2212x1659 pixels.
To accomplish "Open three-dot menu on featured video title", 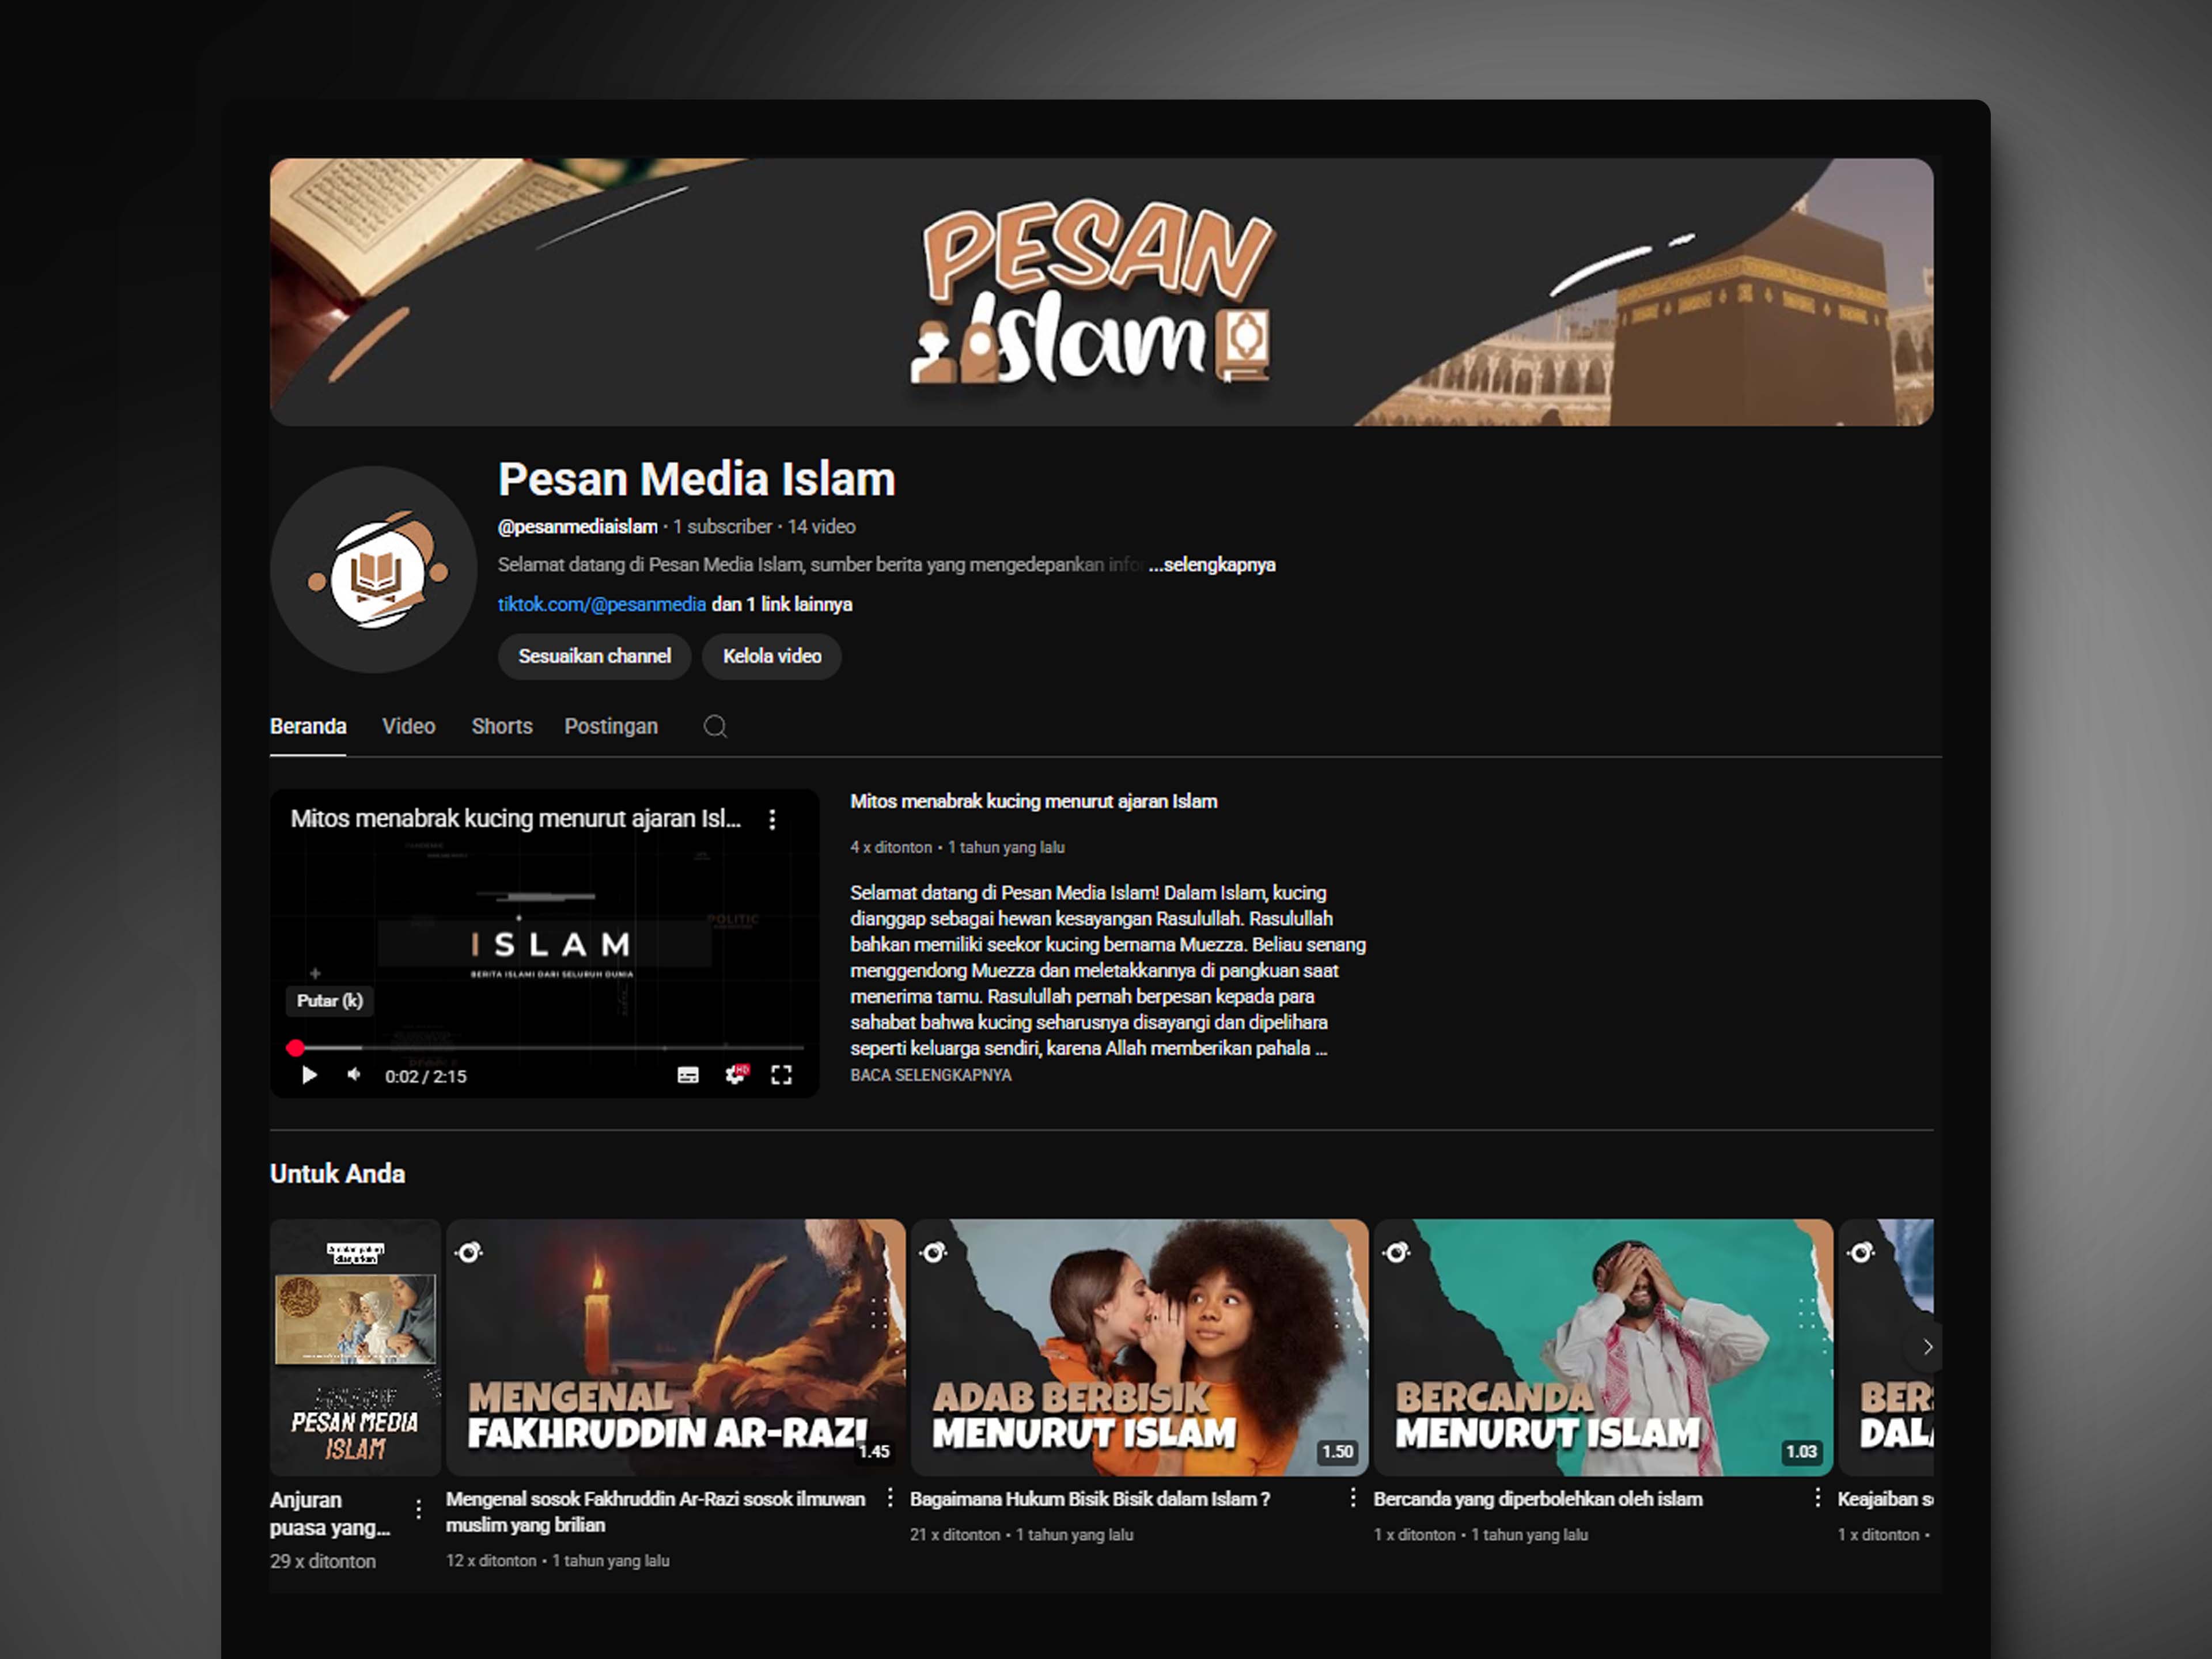I will pos(772,820).
